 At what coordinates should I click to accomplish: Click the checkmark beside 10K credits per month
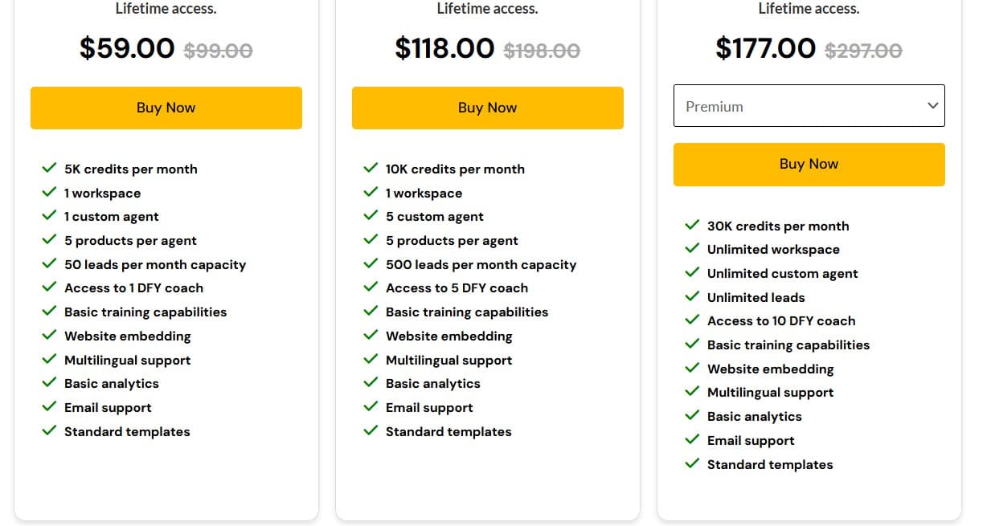click(x=371, y=169)
